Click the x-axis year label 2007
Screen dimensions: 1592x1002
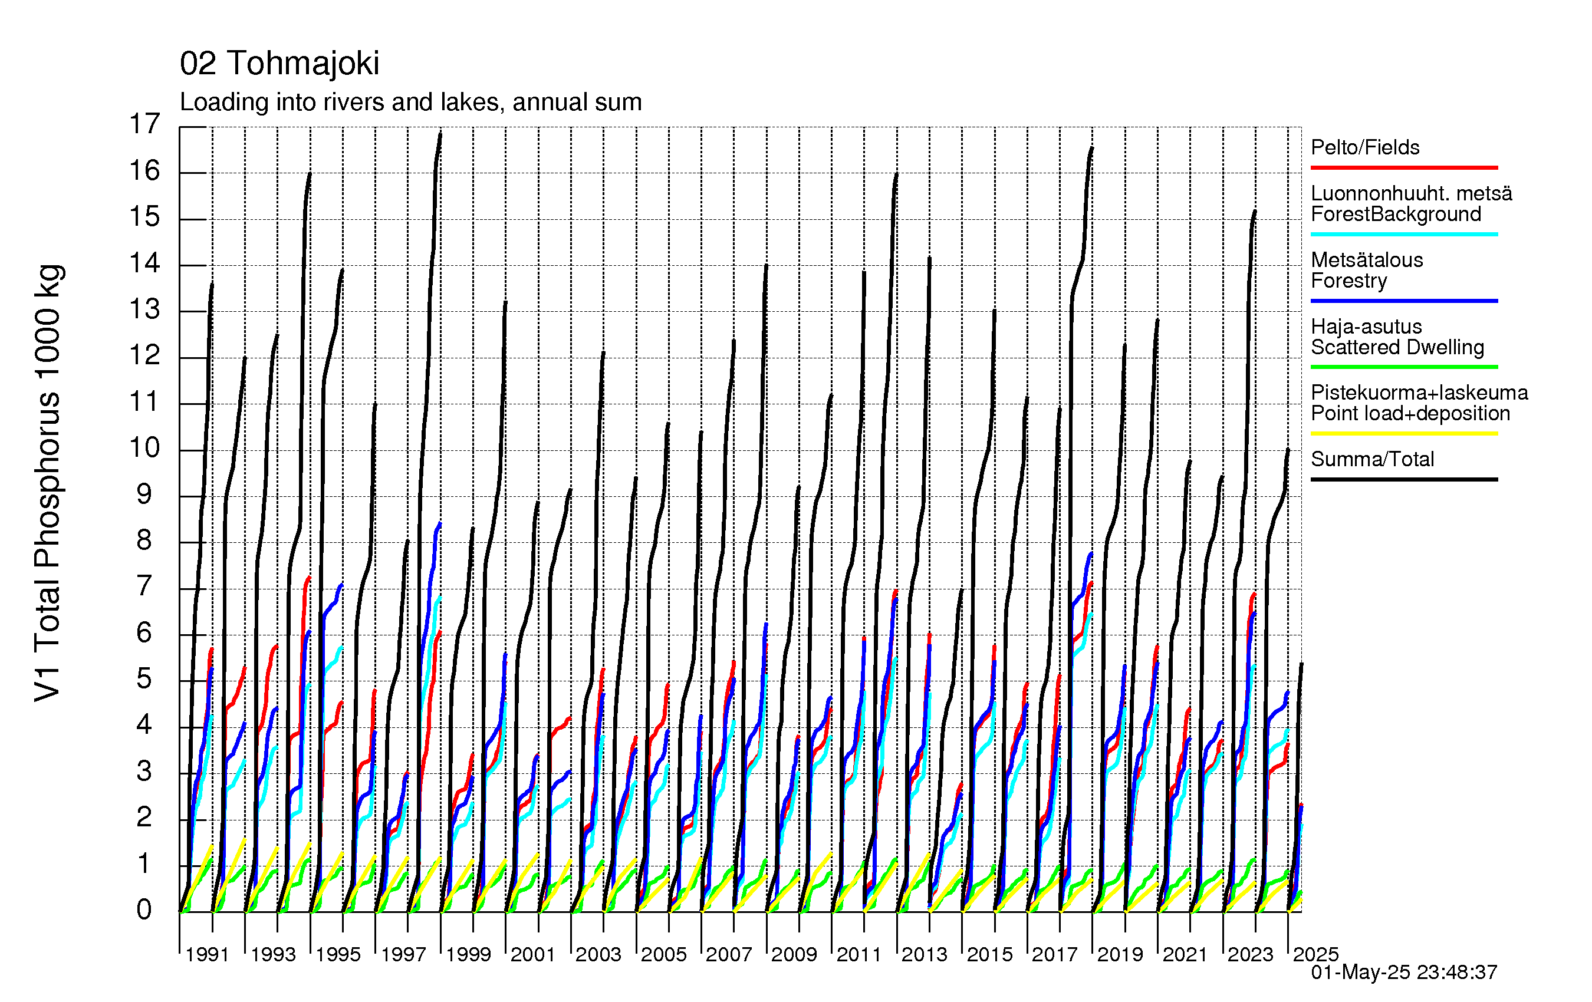(x=729, y=954)
